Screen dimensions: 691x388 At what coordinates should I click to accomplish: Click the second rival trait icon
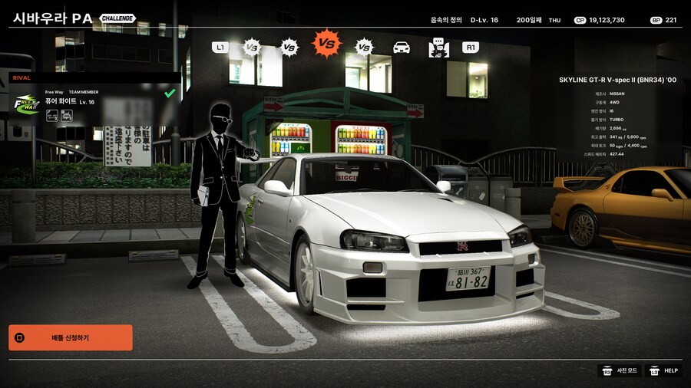67,116
